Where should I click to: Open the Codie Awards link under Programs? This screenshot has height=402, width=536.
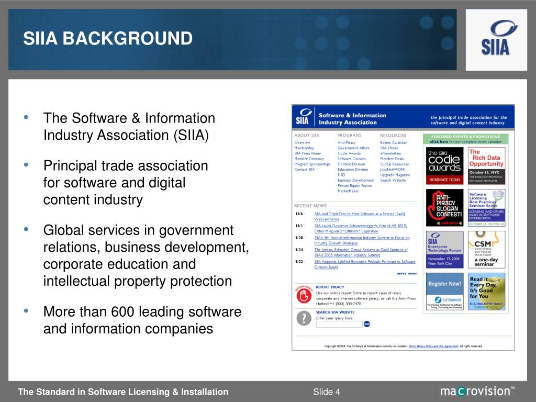click(349, 153)
